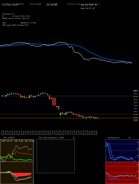Click the last red candle on 05 Dec
Screen dimensions: 139x184
[x=97, y=118]
